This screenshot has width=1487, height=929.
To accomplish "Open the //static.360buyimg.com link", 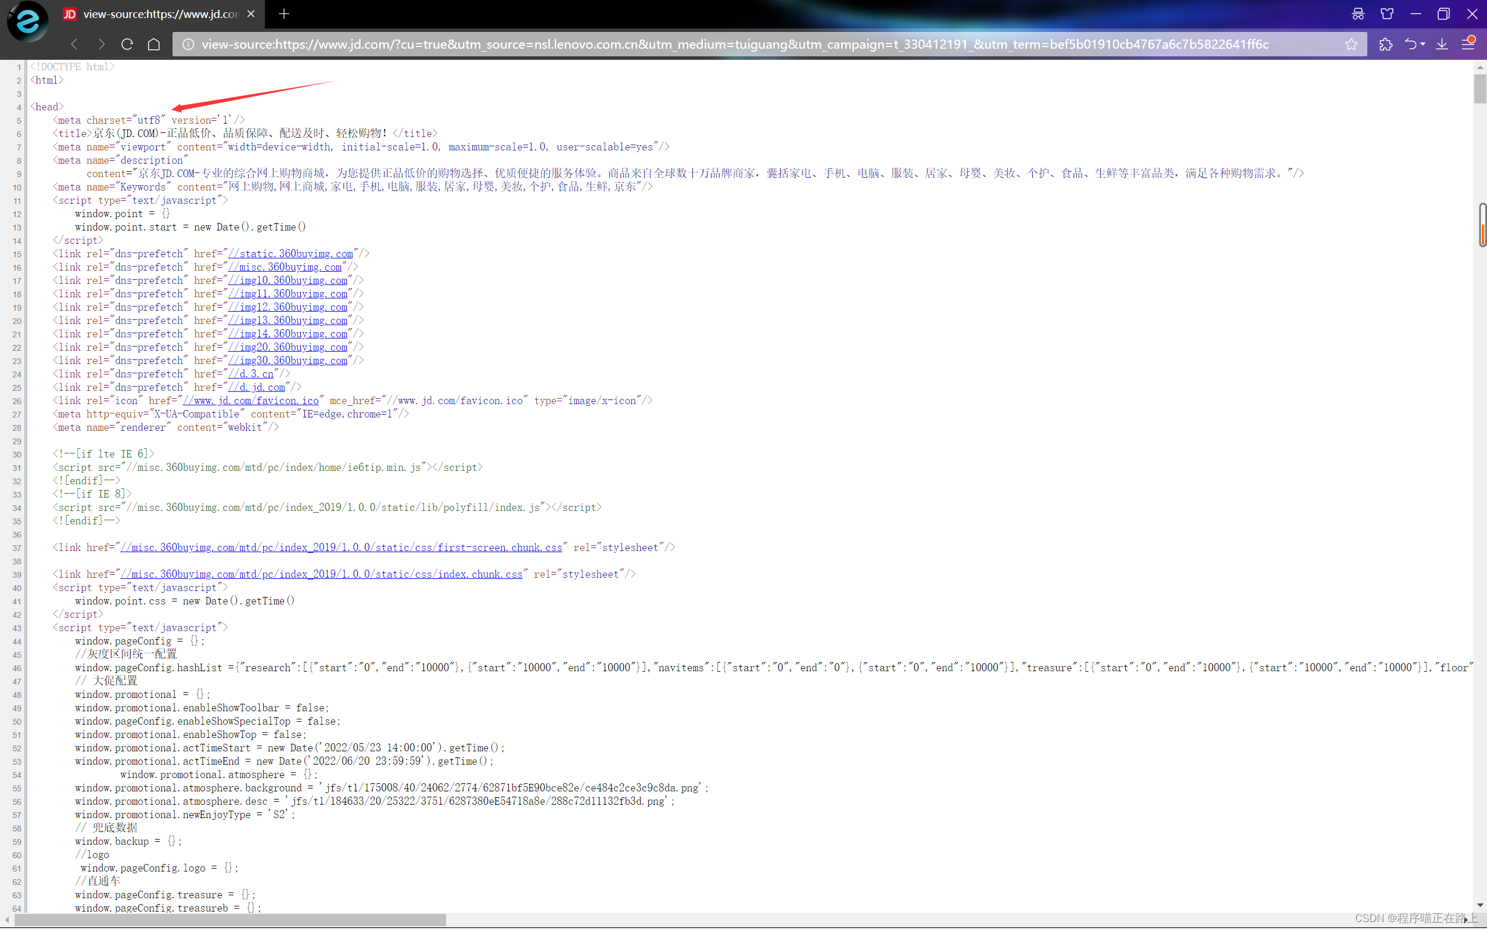I will coord(290,254).
